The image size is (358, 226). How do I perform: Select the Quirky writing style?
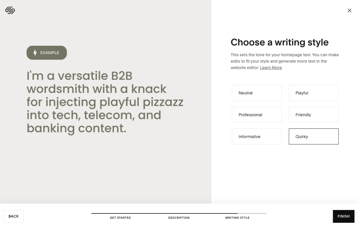tap(314, 136)
